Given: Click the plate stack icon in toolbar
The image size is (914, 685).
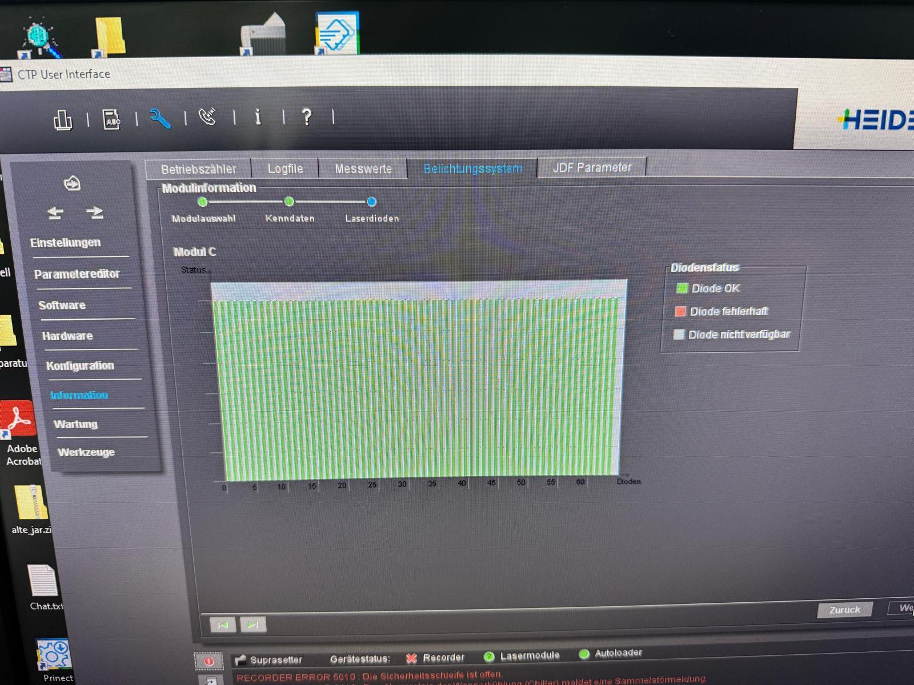Looking at the screenshot, I should pos(62,120).
